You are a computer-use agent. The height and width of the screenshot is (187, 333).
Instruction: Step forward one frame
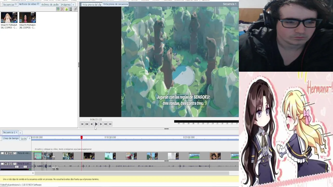[x=101, y=124]
